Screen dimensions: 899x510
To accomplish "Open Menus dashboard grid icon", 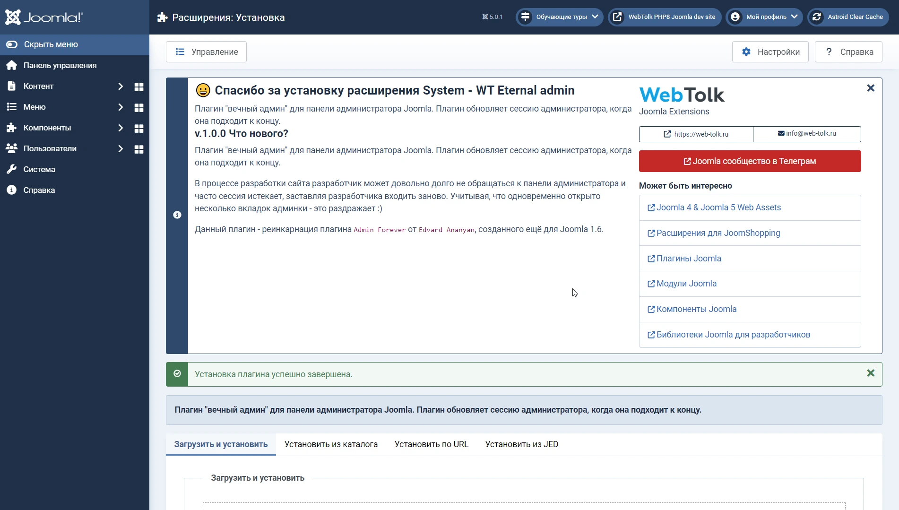I will coord(139,107).
